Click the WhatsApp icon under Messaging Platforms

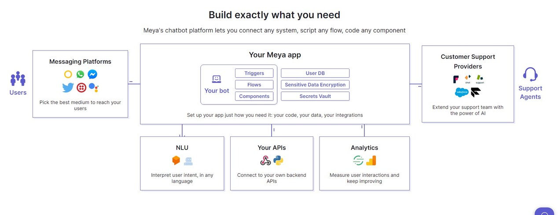pyautogui.click(x=80, y=75)
